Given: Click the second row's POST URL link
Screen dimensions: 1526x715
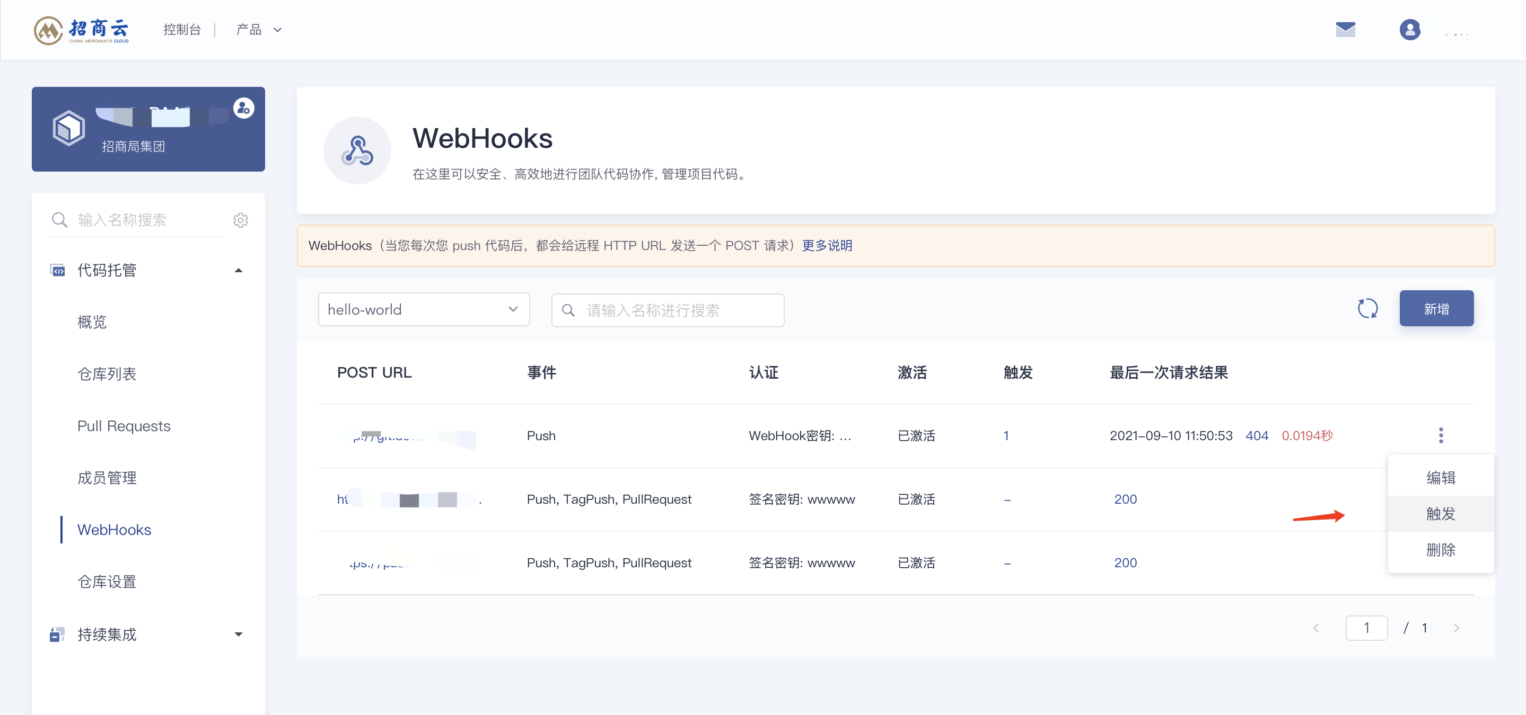Looking at the screenshot, I should (x=409, y=499).
